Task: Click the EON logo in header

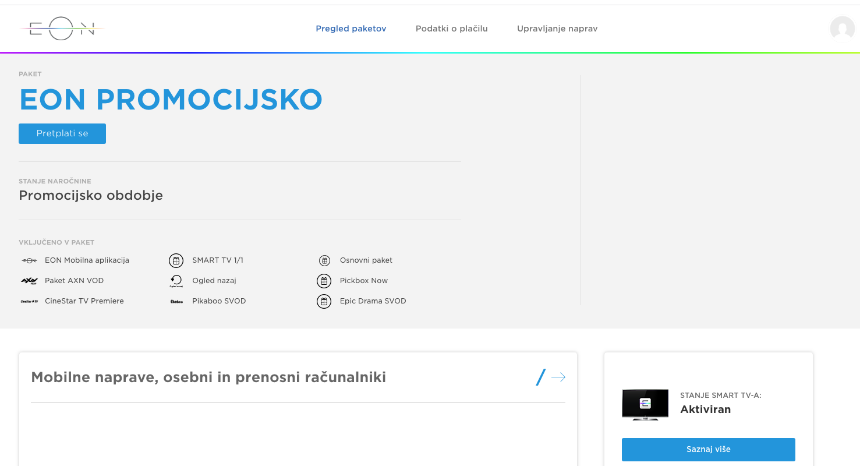Action: (x=62, y=29)
